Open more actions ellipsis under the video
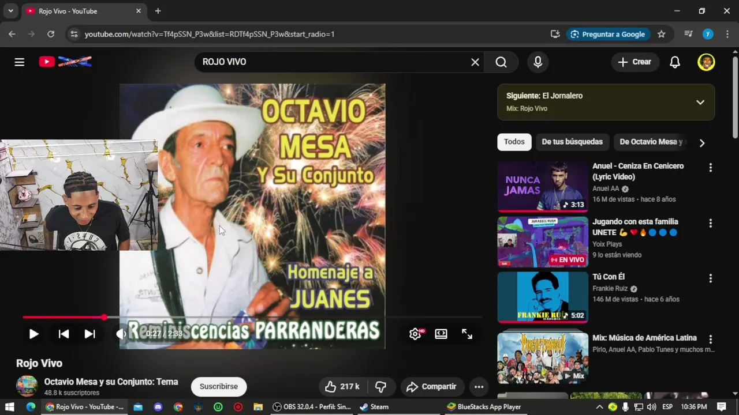This screenshot has height=415, width=739. click(479, 387)
